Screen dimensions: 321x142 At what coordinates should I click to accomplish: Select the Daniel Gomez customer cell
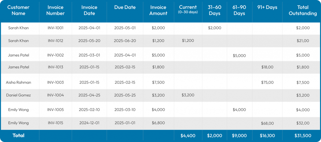18,95
